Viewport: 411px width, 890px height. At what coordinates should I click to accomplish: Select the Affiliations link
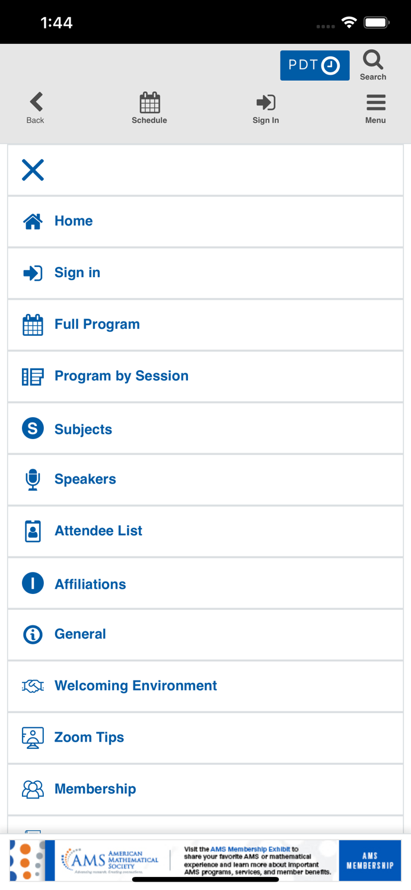point(90,584)
